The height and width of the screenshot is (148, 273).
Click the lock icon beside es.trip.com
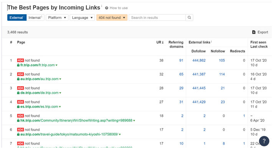pos(18,107)
